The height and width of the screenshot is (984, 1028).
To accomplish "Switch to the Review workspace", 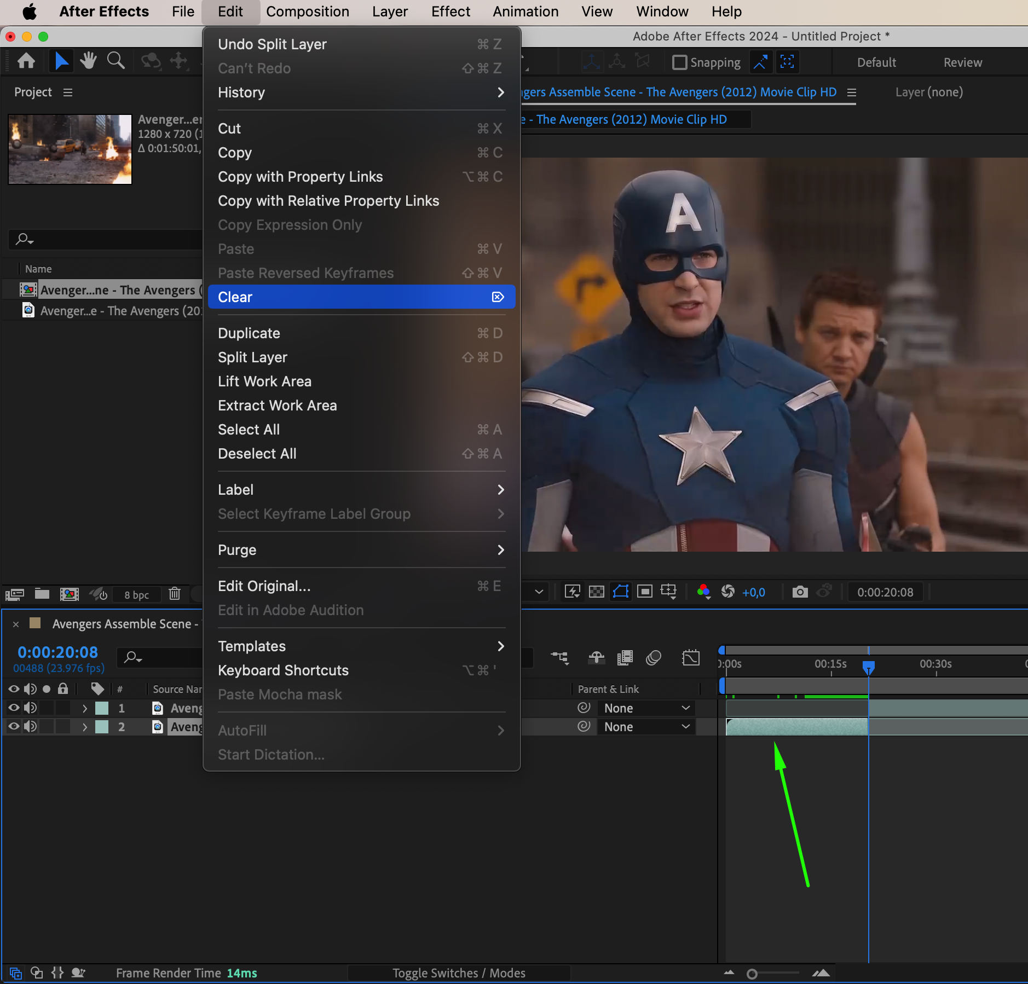I will click(962, 62).
